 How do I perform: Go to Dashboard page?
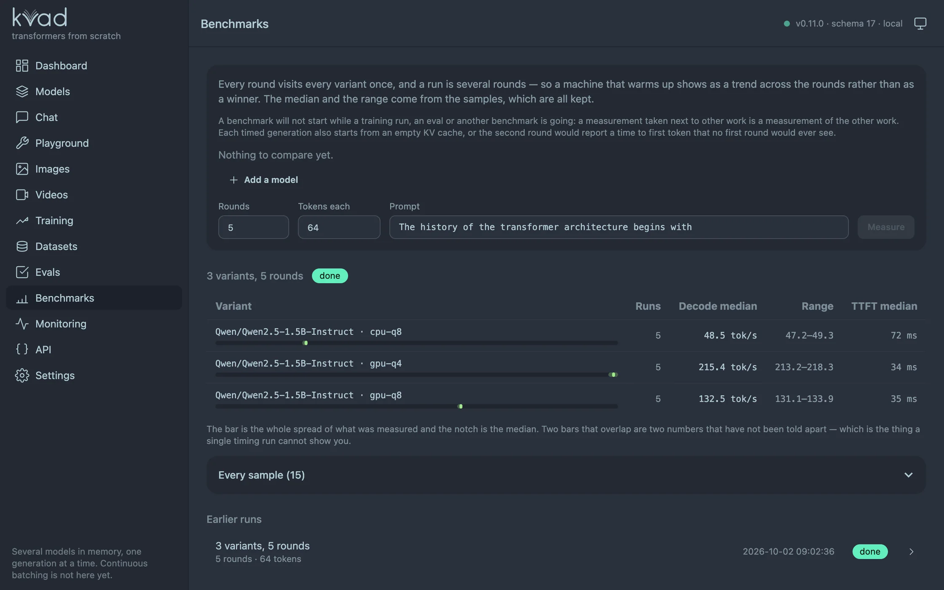[94, 66]
